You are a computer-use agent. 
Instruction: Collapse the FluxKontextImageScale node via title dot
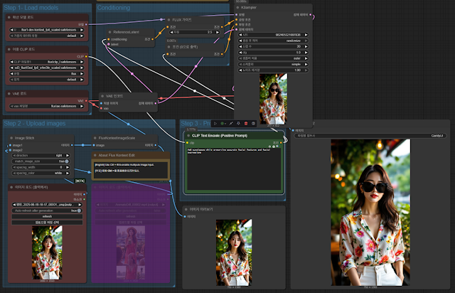tap(95, 138)
